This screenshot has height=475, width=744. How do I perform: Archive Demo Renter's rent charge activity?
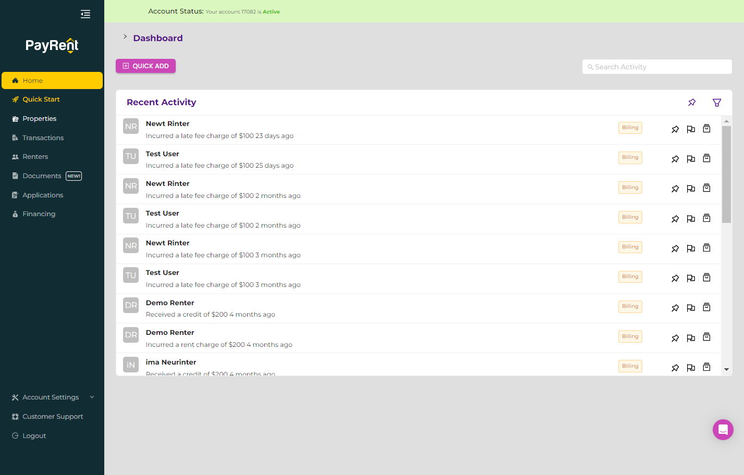tap(706, 337)
